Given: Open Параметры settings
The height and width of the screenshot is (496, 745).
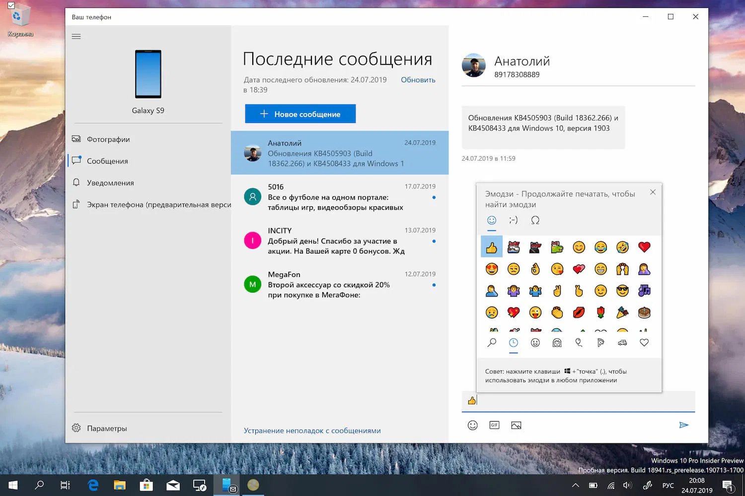Looking at the screenshot, I should point(148,428).
